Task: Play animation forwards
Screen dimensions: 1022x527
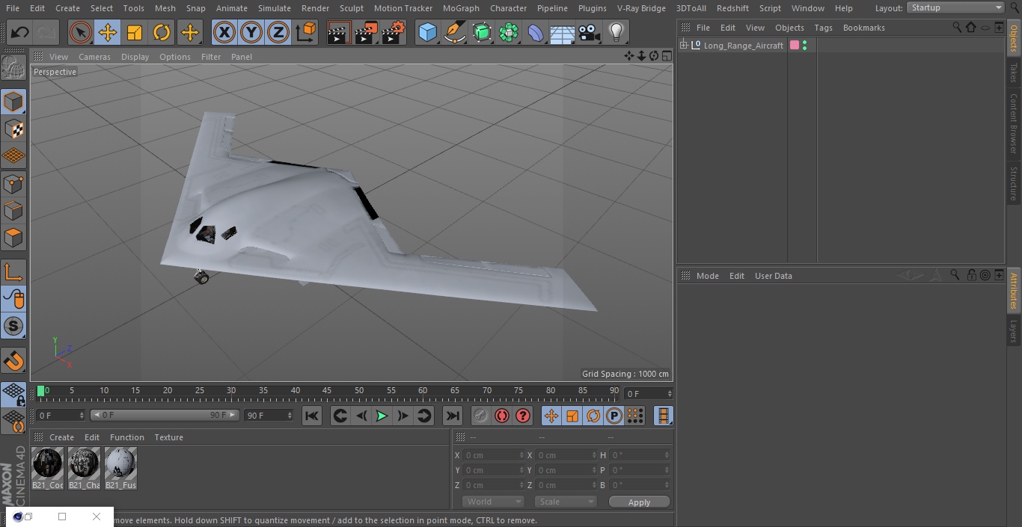Action: coord(382,416)
